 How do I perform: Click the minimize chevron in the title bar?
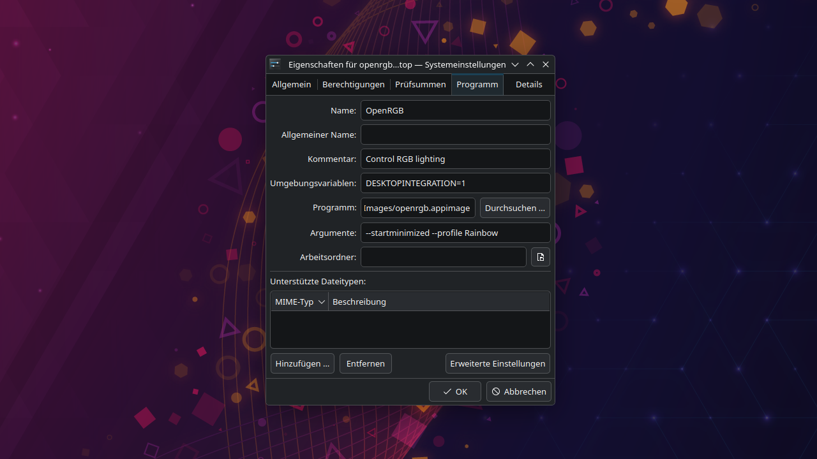(515, 64)
